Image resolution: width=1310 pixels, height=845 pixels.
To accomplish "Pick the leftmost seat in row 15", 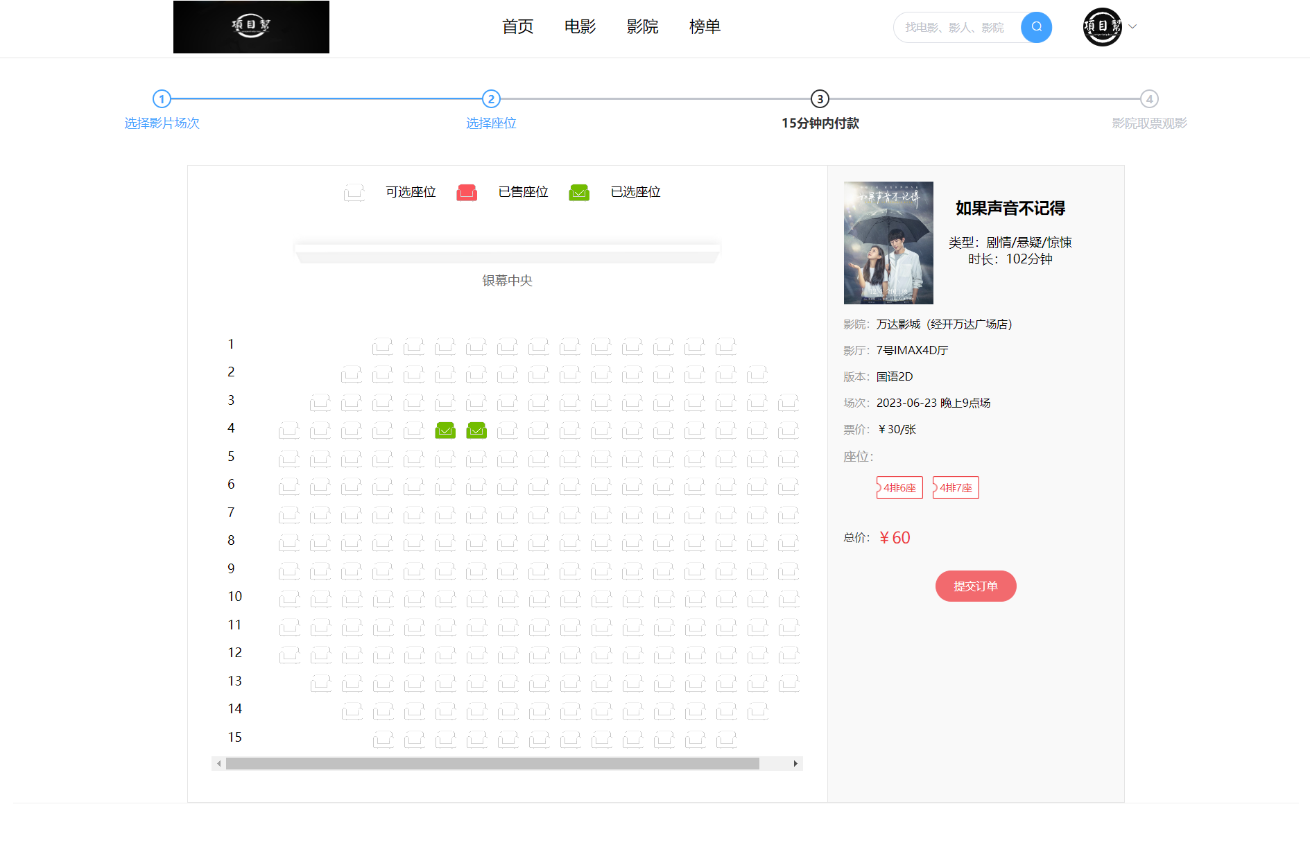I will [383, 740].
